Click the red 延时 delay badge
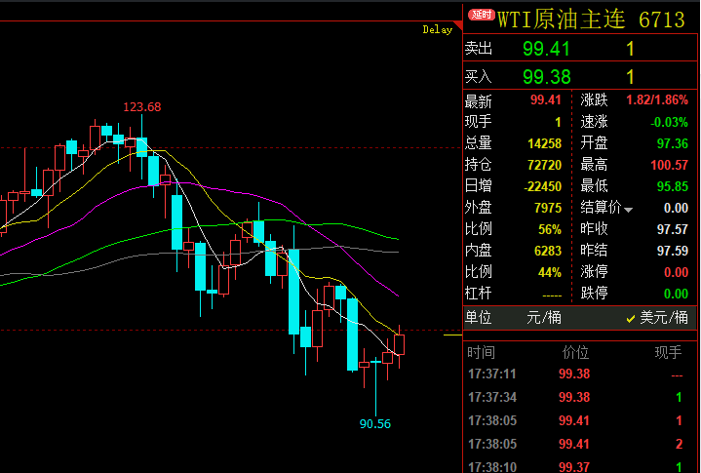This screenshot has height=473, width=701. point(482,15)
